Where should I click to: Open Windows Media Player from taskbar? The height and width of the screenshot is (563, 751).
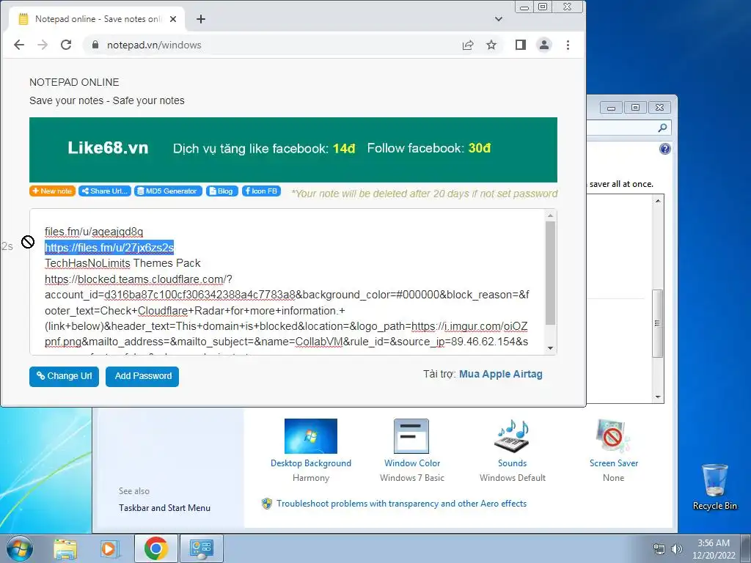pos(109,548)
